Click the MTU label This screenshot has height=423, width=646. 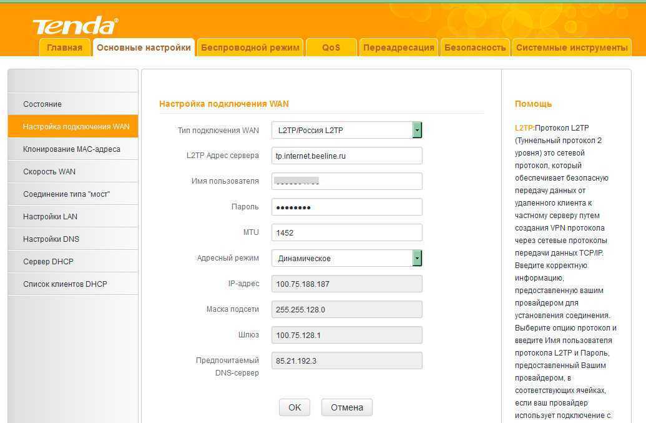click(251, 232)
